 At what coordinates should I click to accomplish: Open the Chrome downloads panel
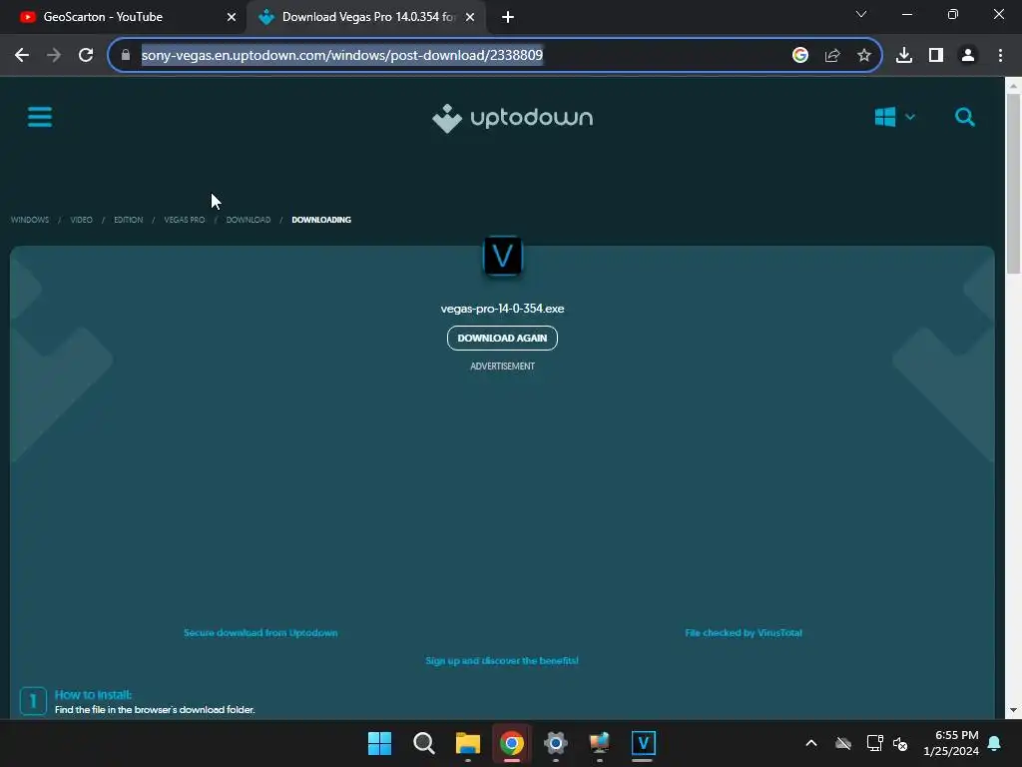click(x=904, y=56)
